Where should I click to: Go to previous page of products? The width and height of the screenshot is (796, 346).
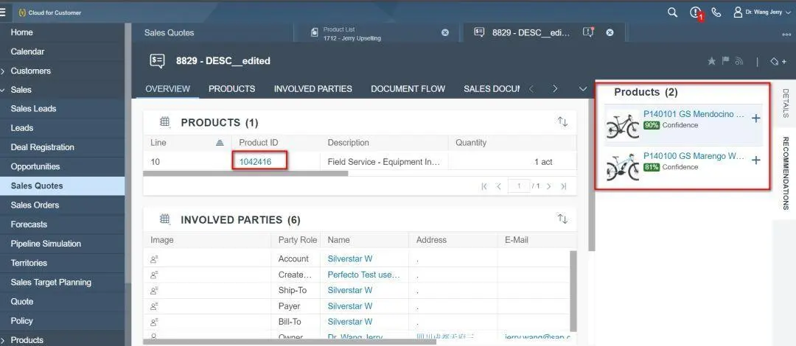point(498,187)
